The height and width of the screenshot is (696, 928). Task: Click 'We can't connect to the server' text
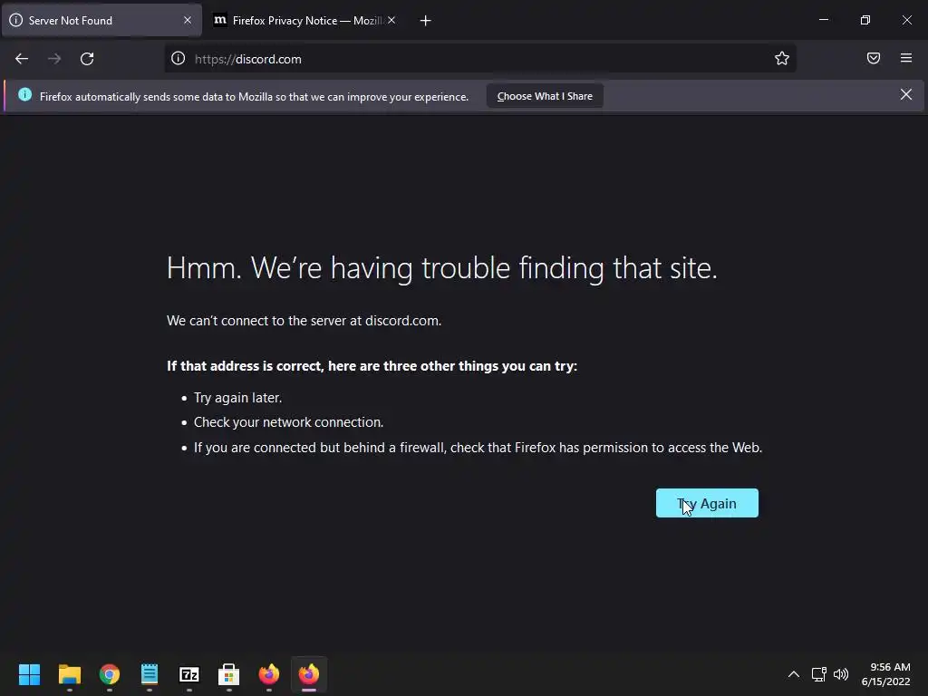point(304,321)
